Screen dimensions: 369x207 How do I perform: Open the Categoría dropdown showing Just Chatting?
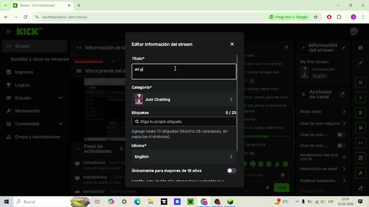(x=184, y=99)
